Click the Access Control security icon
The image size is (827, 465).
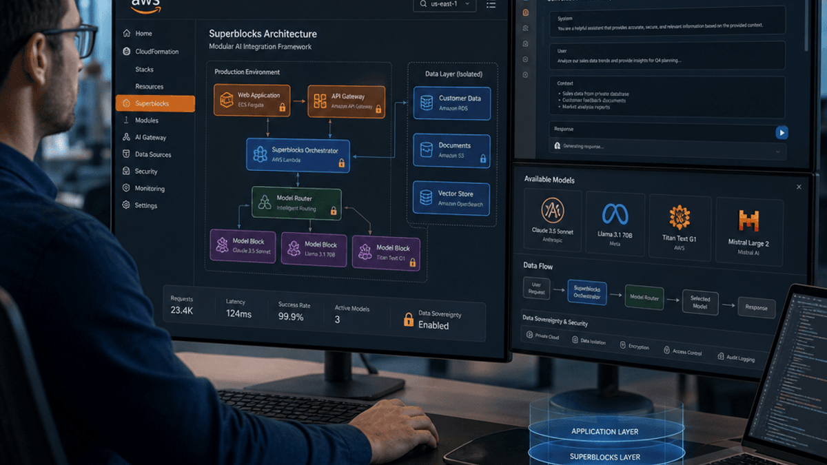666,351
